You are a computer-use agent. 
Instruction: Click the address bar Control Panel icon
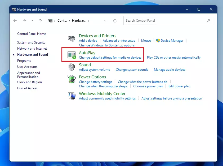point(50,21)
